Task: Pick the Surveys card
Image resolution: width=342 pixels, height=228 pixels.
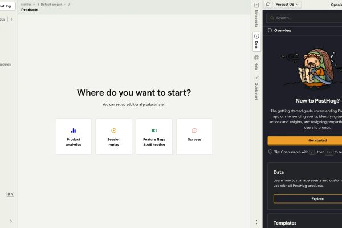Action: [194, 137]
